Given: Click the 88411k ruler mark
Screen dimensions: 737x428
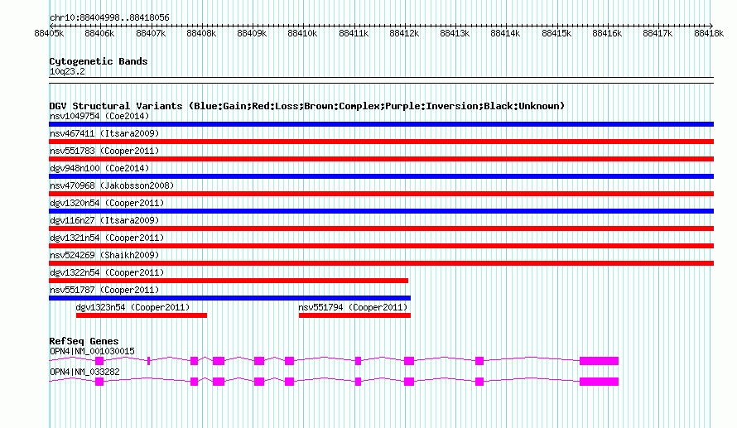Looking at the screenshot, I should coord(354,33).
